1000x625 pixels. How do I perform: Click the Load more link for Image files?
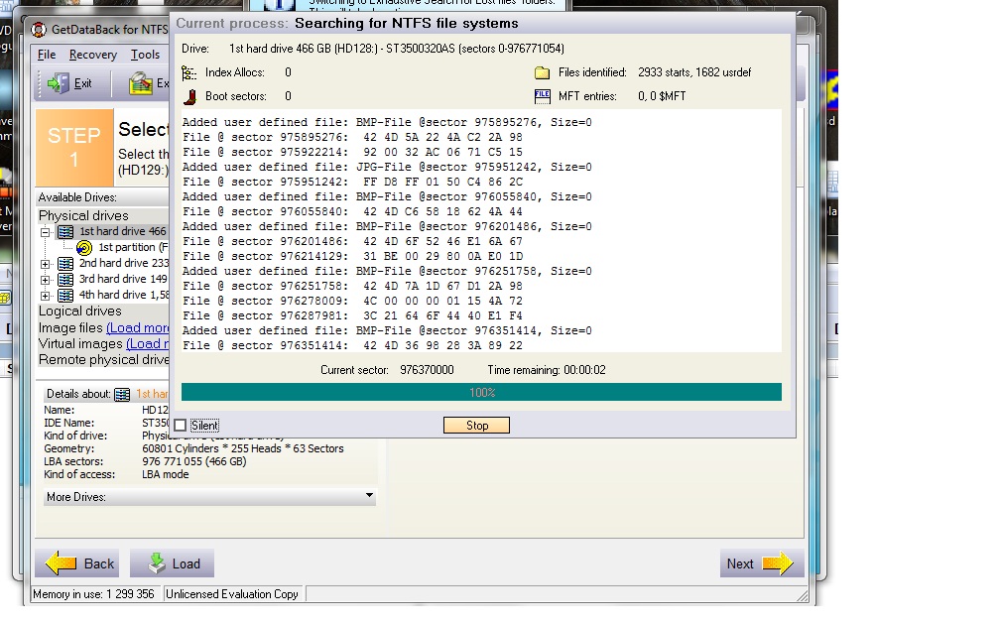(x=138, y=327)
